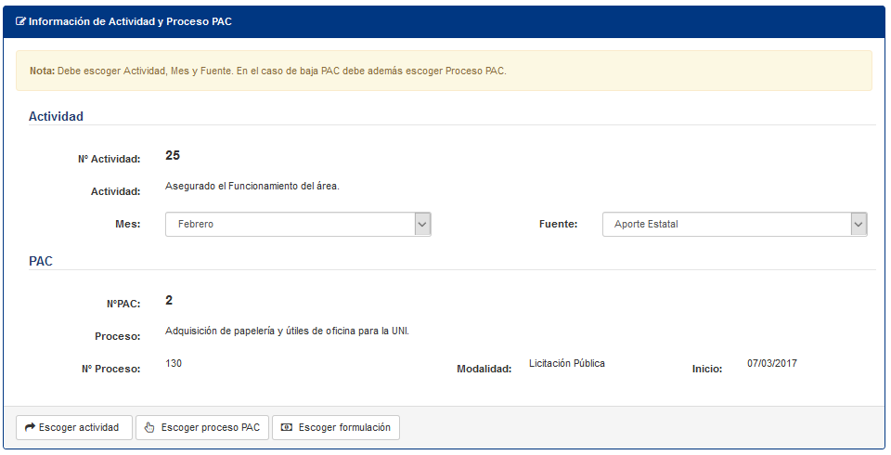Image resolution: width=891 pixels, height=455 pixels.
Task: Open the Mes dropdown showing Febrero
Action: click(x=288, y=225)
